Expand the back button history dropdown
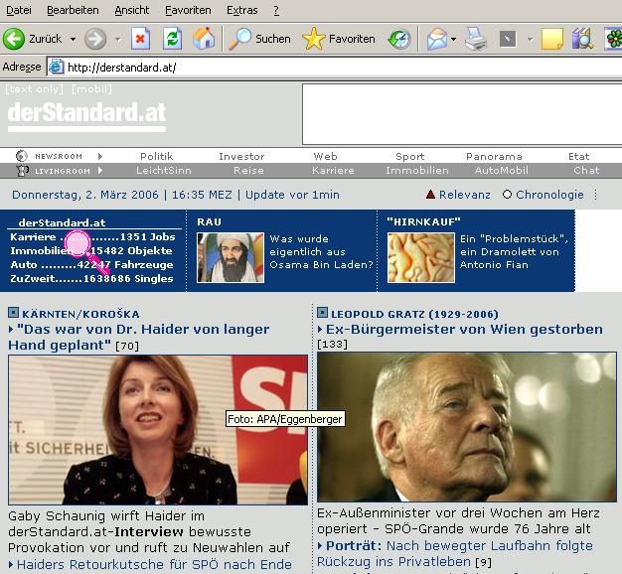The height and width of the screenshot is (574, 622). (72, 40)
